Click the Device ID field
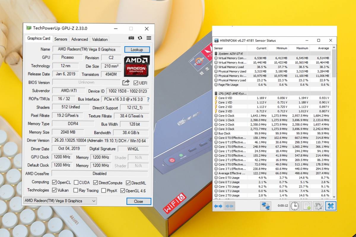This screenshot has height=237, width=356. coord(128,91)
